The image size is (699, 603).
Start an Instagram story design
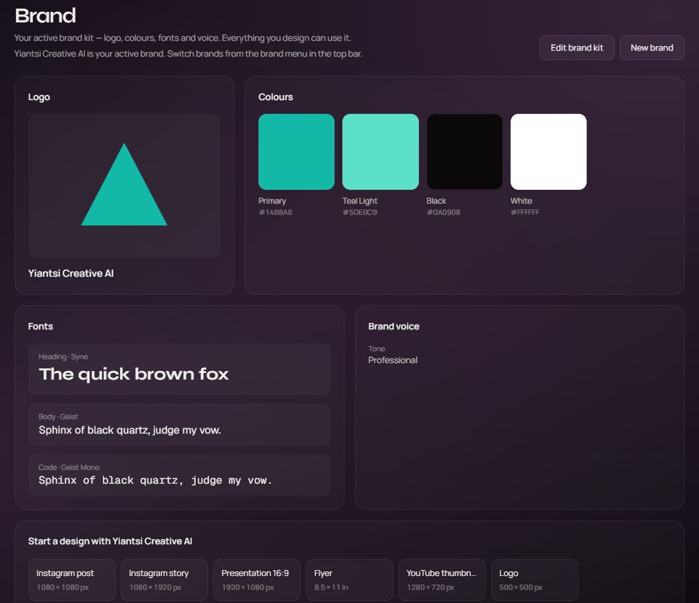[164, 580]
